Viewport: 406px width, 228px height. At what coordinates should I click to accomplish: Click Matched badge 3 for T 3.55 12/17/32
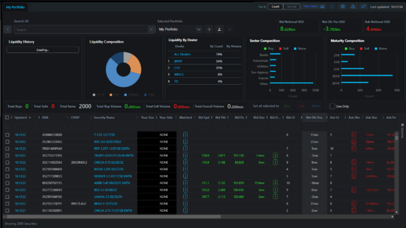pyautogui.click(x=186, y=135)
